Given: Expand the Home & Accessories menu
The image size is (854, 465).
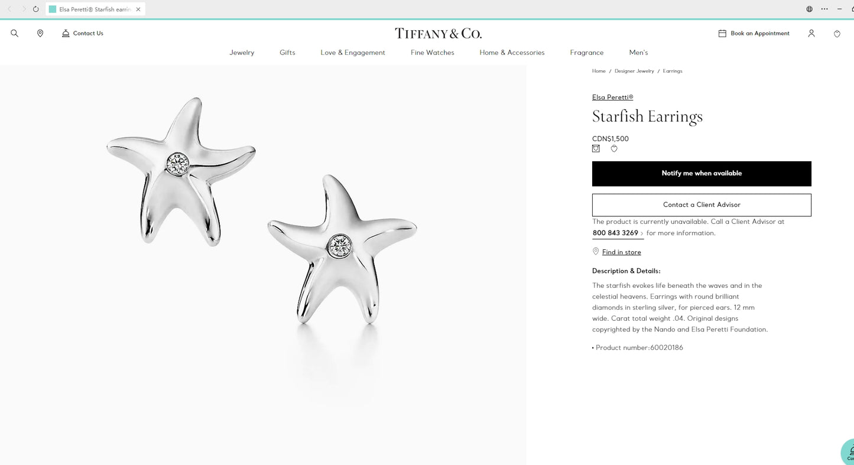Looking at the screenshot, I should click(x=512, y=53).
